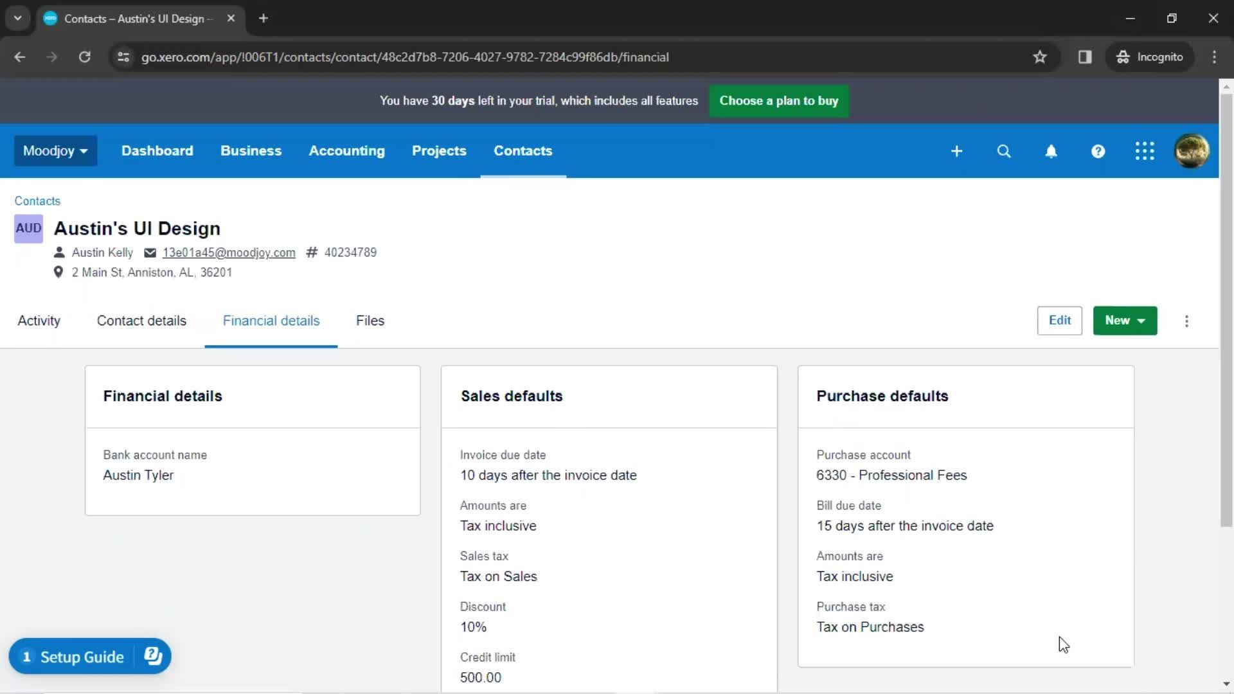The height and width of the screenshot is (694, 1234).
Task: Click the 10% discount value
Action: tap(473, 627)
